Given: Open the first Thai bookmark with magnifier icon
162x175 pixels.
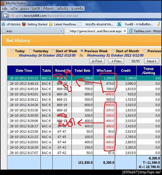Looking at the screenshot, I should point(11,24).
